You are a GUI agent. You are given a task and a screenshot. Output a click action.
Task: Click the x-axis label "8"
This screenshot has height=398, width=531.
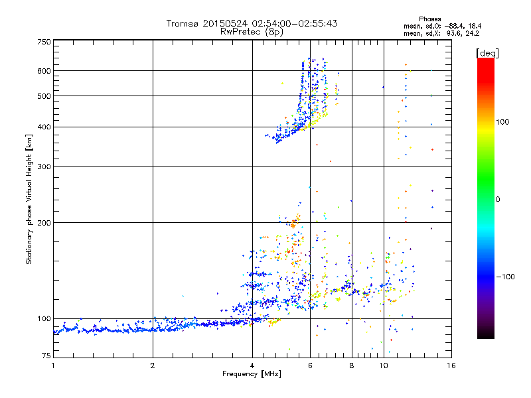coord(352,365)
